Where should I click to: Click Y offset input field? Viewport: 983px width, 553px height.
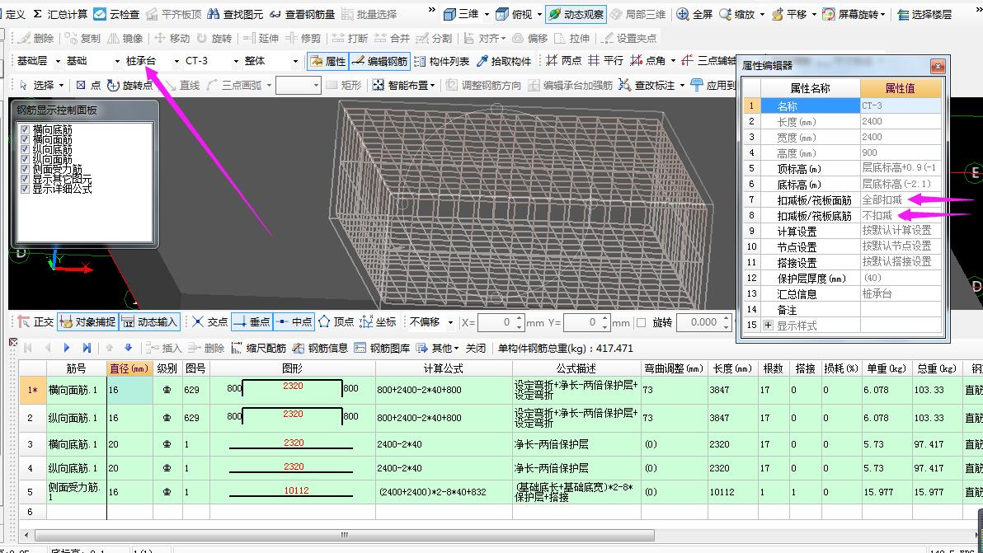[x=586, y=322]
